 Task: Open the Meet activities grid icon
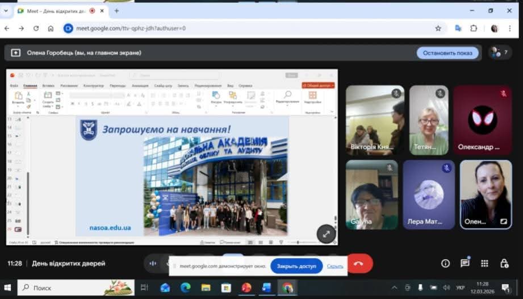click(x=484, y=263)
